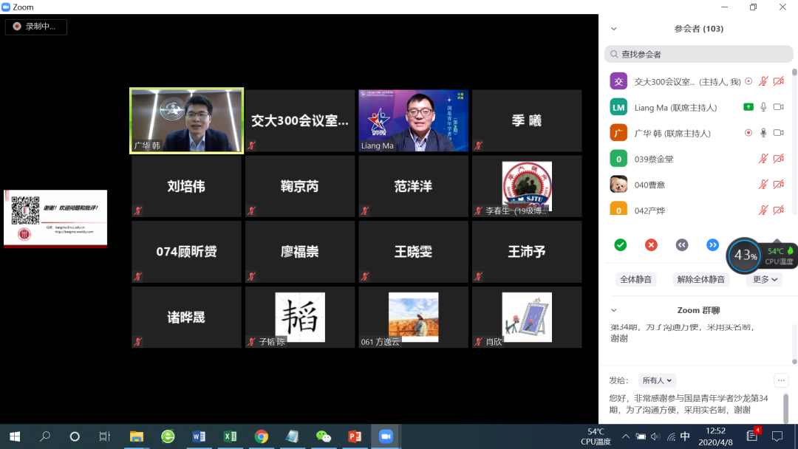Open WeChat from the taskbar
The width and height of the screenshot is (798, 449).
[x=324, y=436]
